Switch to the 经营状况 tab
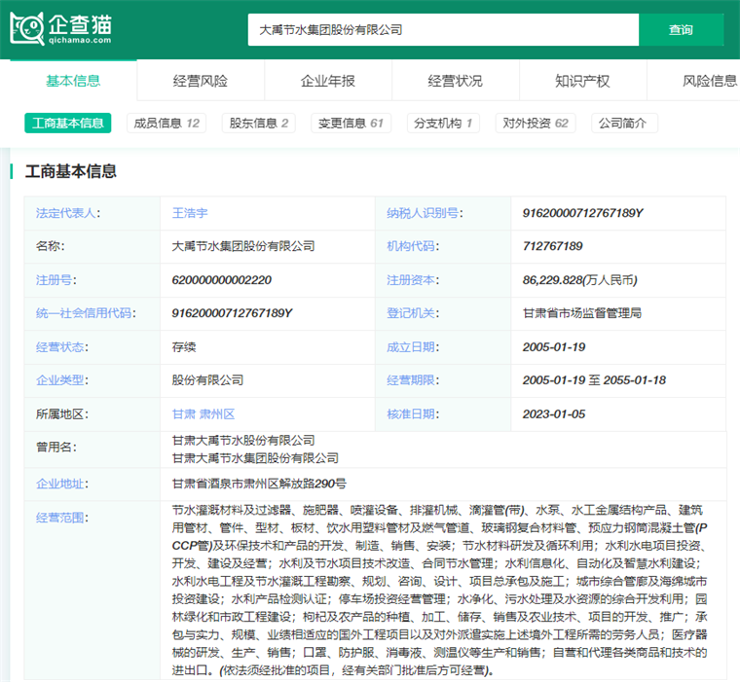 [x=455, y=81]
